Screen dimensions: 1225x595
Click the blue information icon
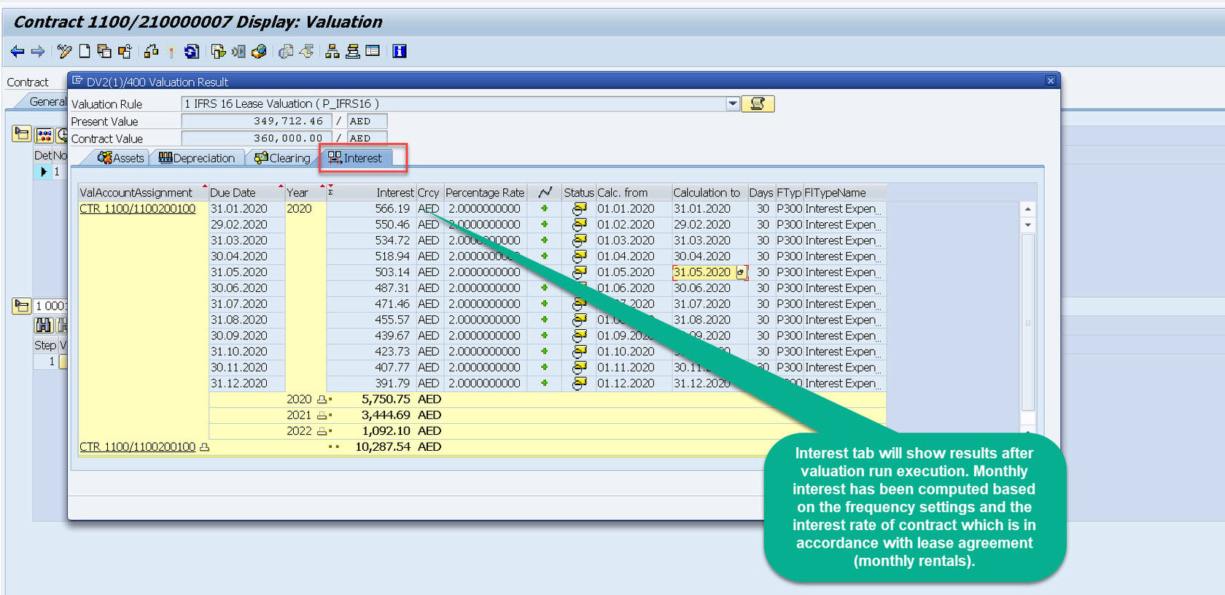tap(400, 52)
